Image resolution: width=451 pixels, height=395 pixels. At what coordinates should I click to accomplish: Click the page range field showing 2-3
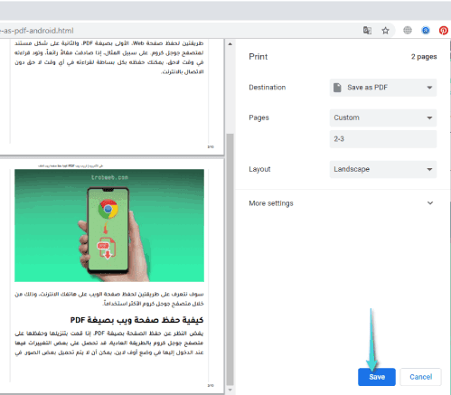pyautogui.click(x=383, y=139)
